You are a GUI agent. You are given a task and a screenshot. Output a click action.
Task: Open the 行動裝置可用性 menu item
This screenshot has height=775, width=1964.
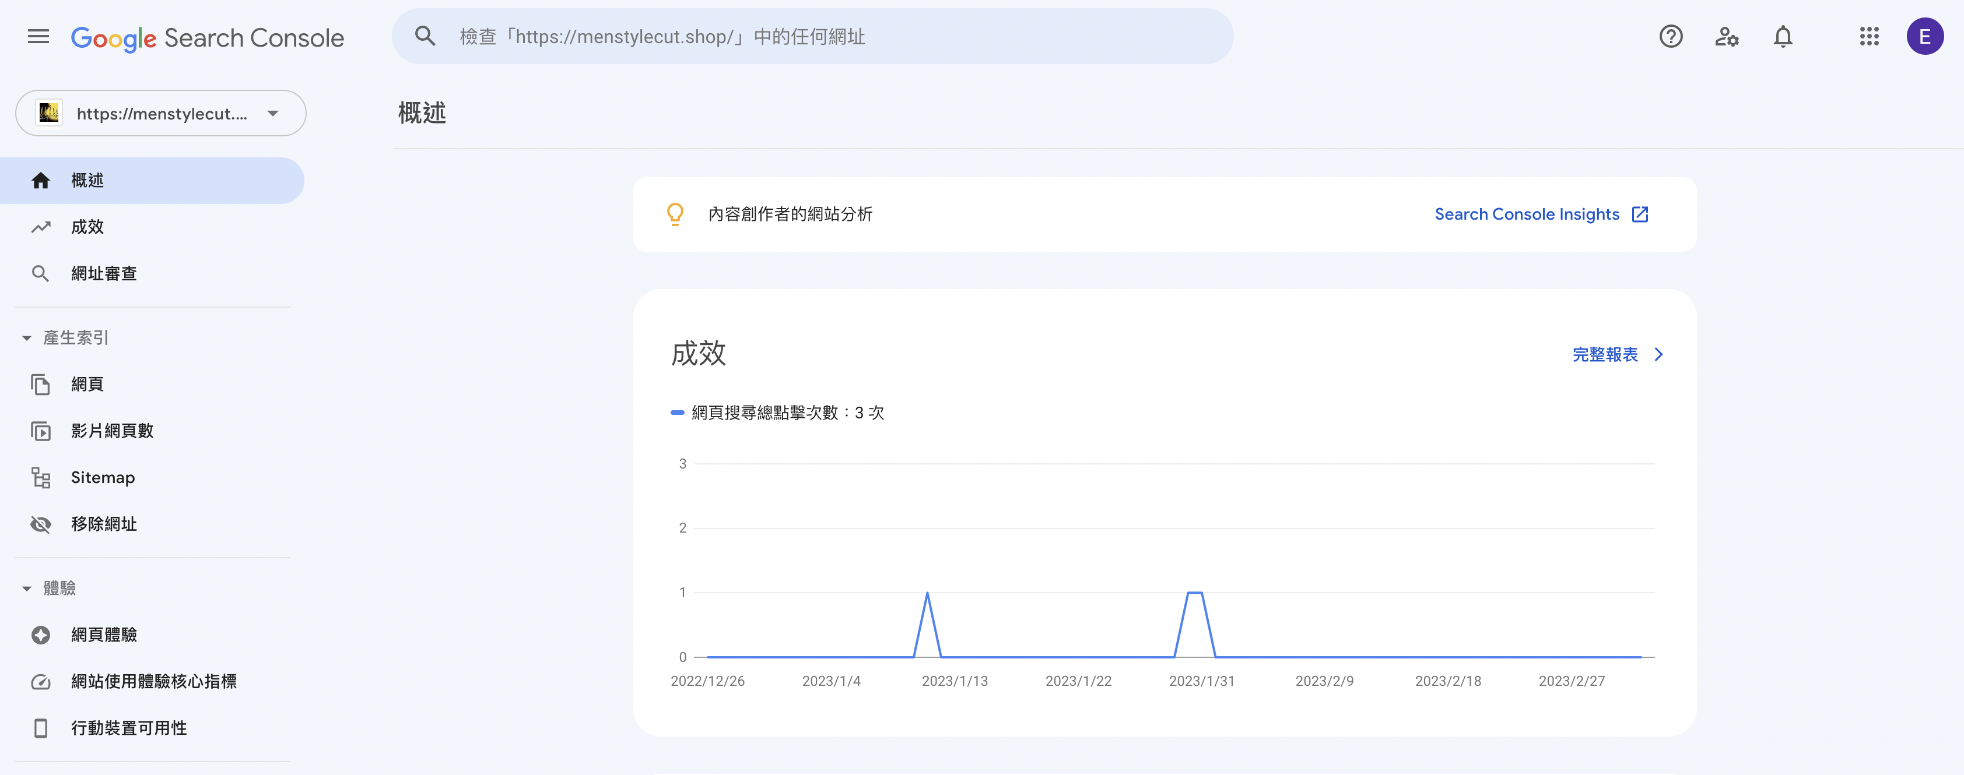(152, 728)
